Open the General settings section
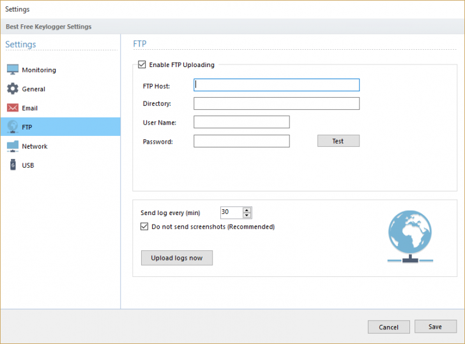This screenshot has width=465, height=344. click(x=61, y=89)
